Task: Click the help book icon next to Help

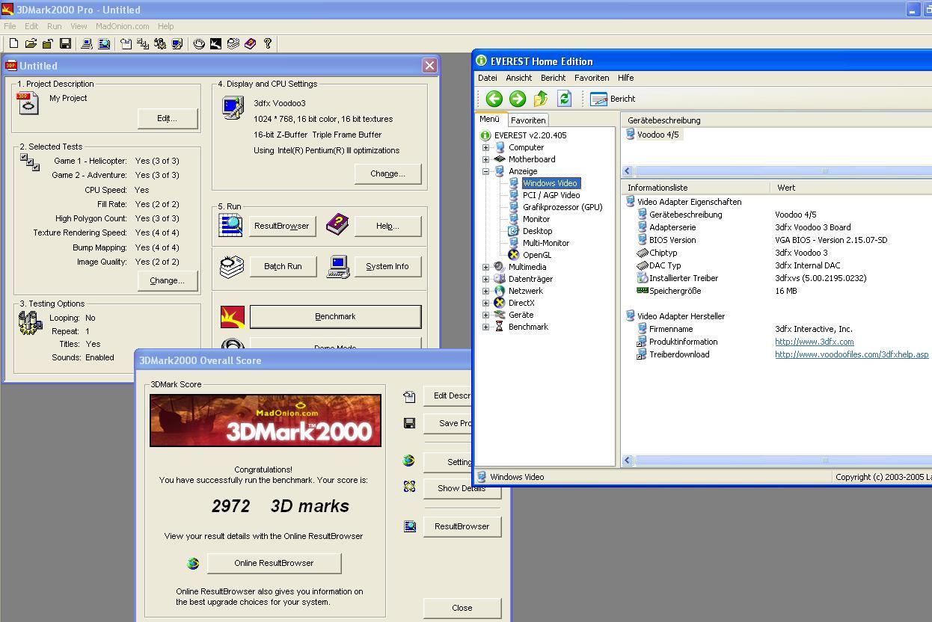Action: coord(337,224)
